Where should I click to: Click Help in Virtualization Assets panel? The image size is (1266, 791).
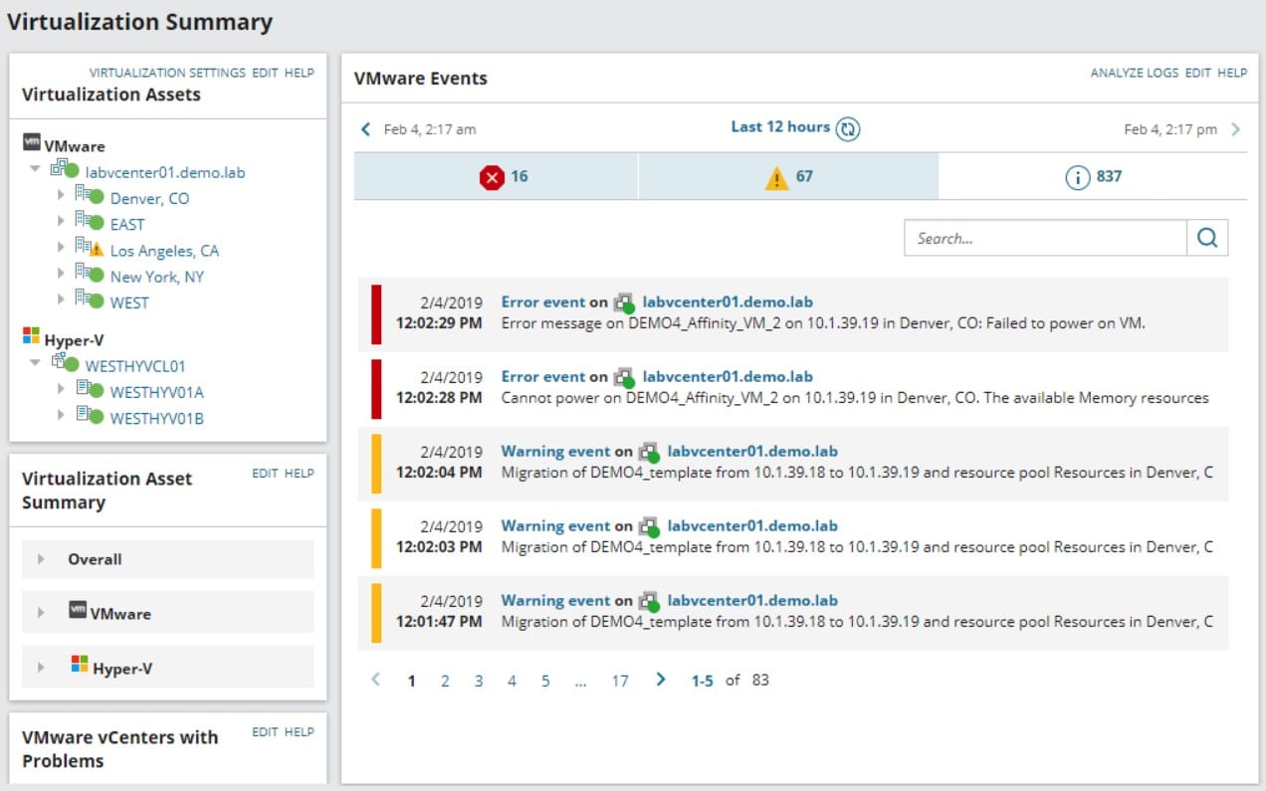300,73
